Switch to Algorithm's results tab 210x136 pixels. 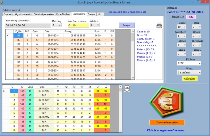pos(23,14)
